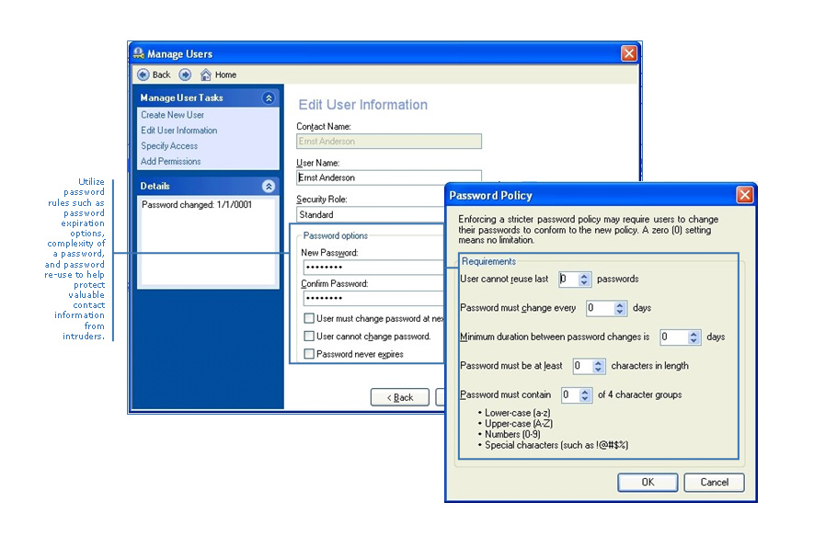
Task: Open Specify Access task
Action: (x=169, y=145)
